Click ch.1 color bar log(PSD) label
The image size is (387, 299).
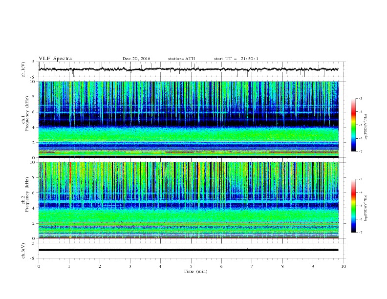point(366,128)
